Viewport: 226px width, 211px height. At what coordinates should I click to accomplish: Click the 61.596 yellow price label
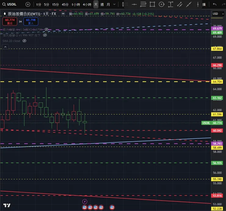coord(217,114)
